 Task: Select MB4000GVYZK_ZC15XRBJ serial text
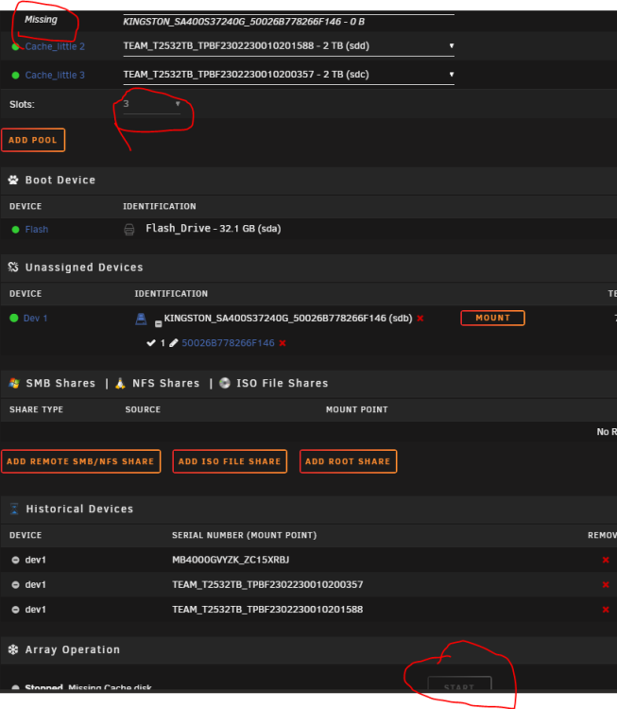(x=231, y=561)
